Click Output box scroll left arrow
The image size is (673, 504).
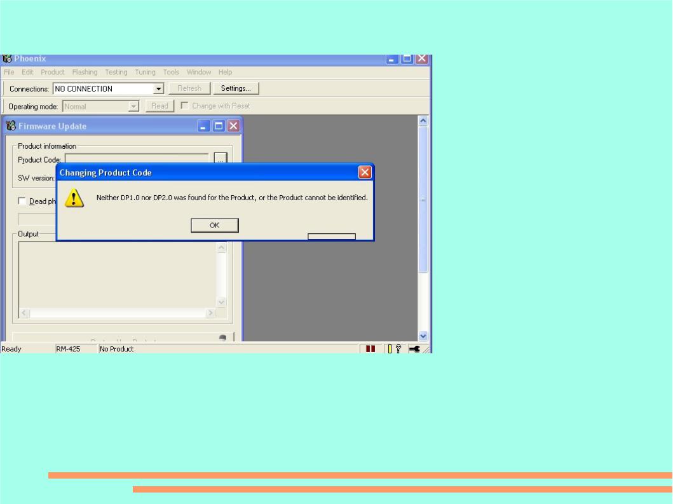coord(24,313)
